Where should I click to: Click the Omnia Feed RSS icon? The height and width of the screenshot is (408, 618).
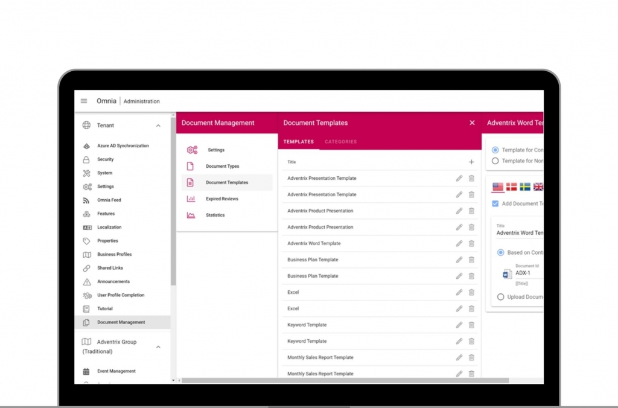pos(86,200)
